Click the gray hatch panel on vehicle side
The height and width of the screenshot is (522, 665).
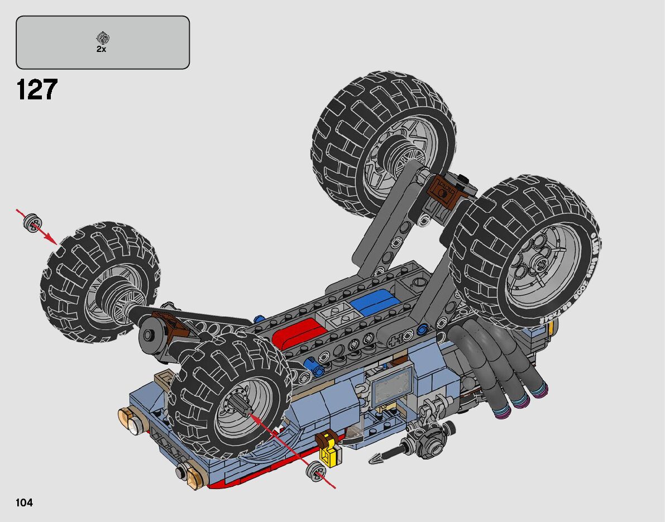pyautogui.click(x=392, y=385)
